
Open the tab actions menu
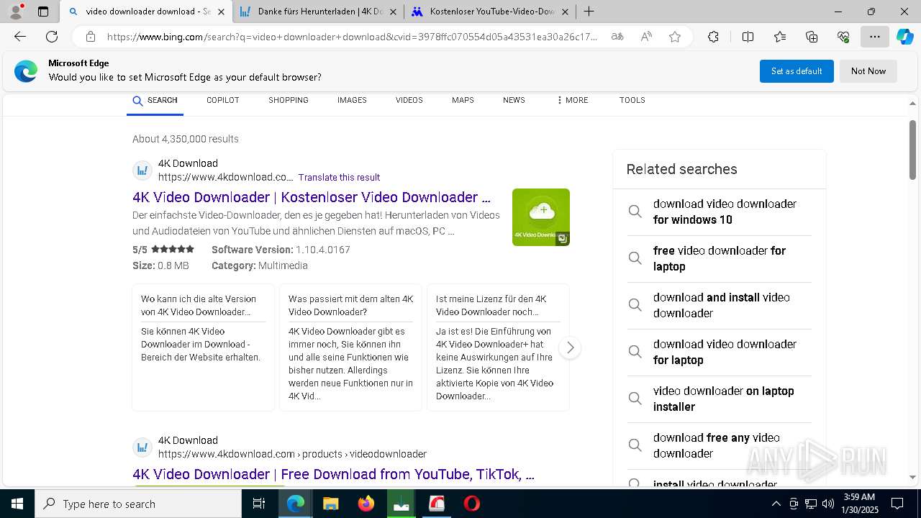pyautogui.click(x=43, y=12)
